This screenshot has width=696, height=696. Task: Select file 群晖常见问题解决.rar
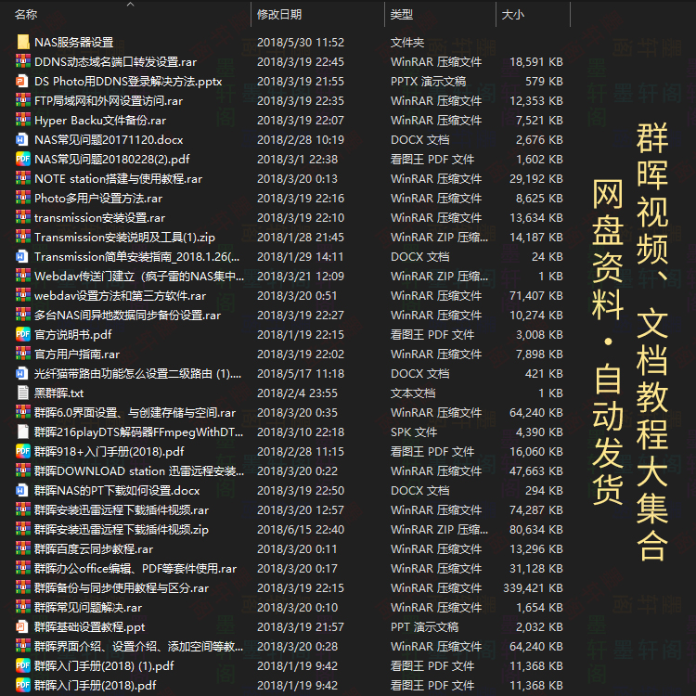point(88,608)
